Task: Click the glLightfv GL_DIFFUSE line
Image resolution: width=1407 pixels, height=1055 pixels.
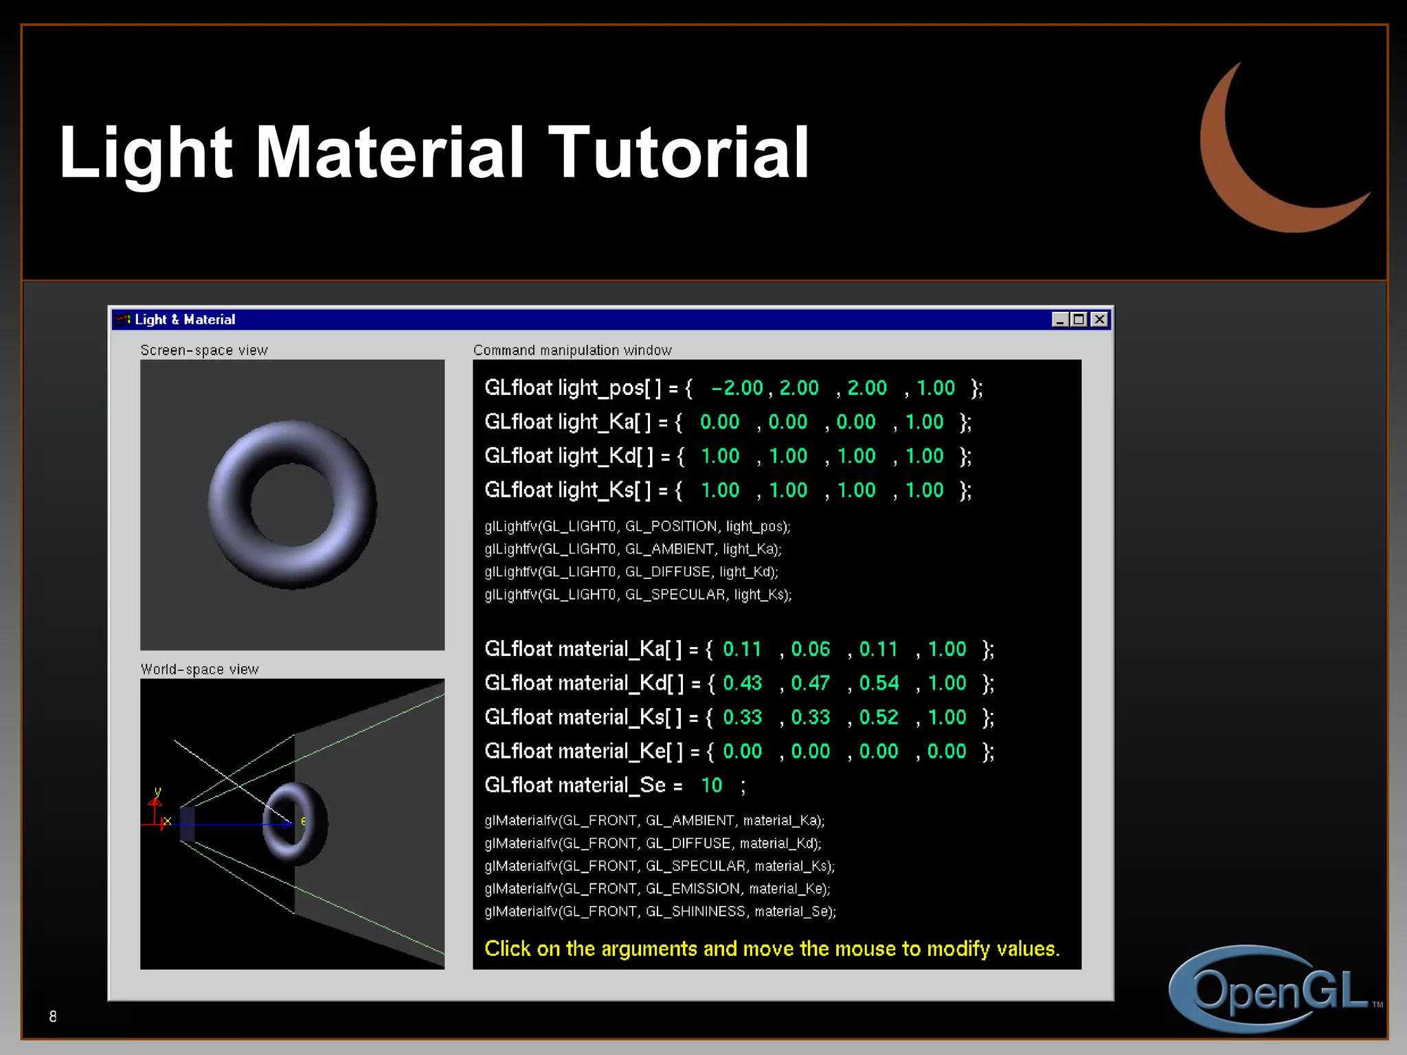Action: pos(631,572)
